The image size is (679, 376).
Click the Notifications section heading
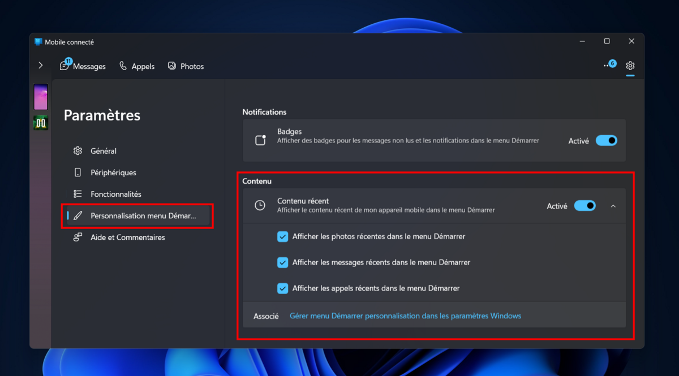coord(264,112)
